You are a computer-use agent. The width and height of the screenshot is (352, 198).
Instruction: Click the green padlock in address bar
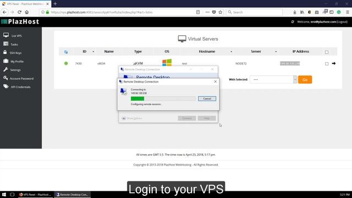click(x=47, y=12)
